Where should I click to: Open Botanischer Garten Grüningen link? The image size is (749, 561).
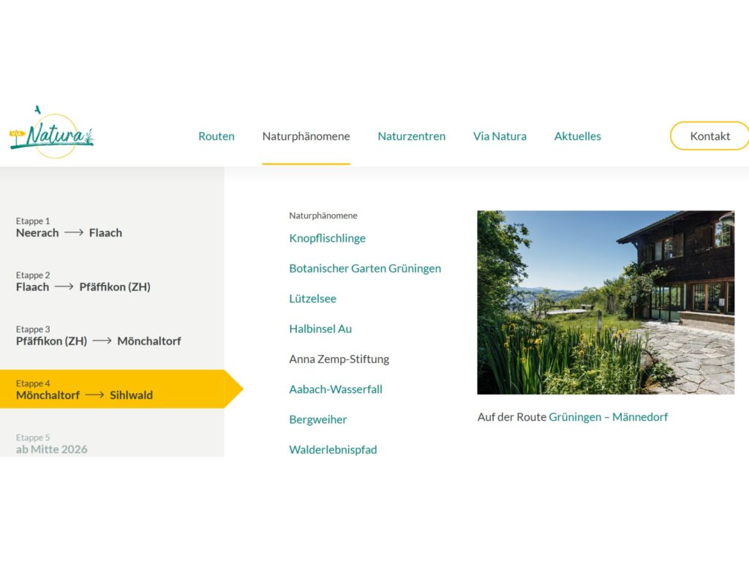tap(365, 268)
